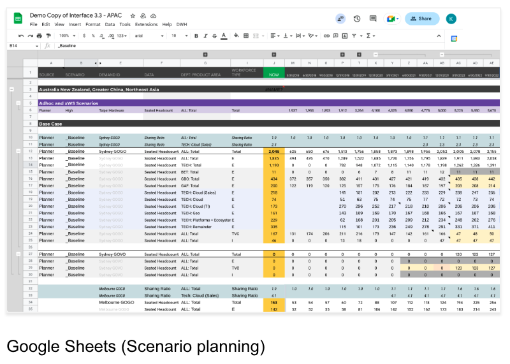The width and height of the screenshot is (510, 364).
Task: Toggle strikethrough formatting
Action: click(x=214, y=36)
